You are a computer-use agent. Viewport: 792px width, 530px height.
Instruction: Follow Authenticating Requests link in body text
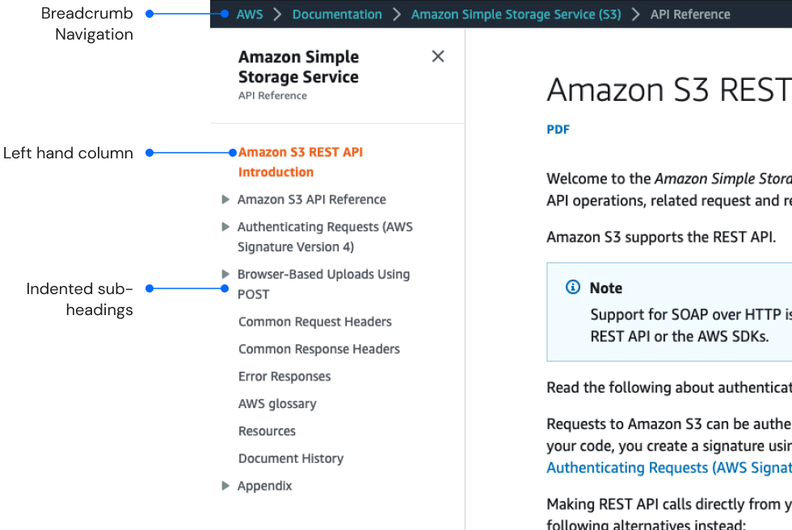pos(668,468)
